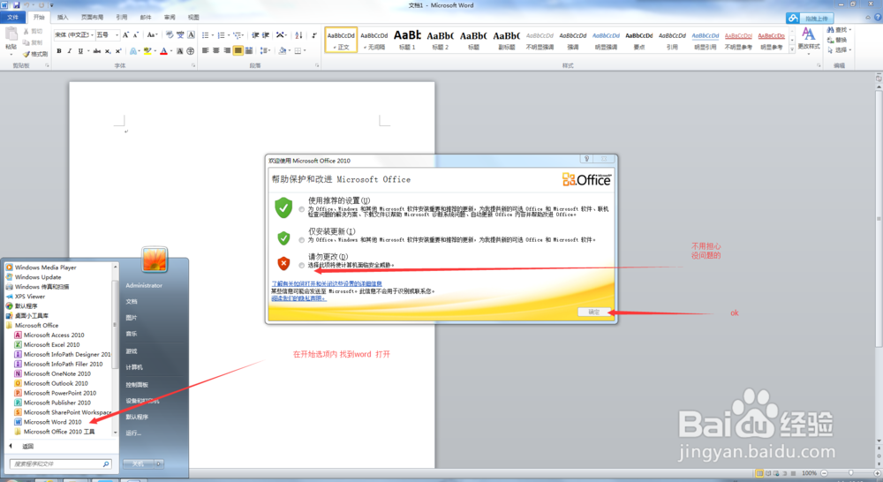Viewport: 883px width, 482px height.
Task: Open the font size dropdown
Action: click(x=117, y=35)
